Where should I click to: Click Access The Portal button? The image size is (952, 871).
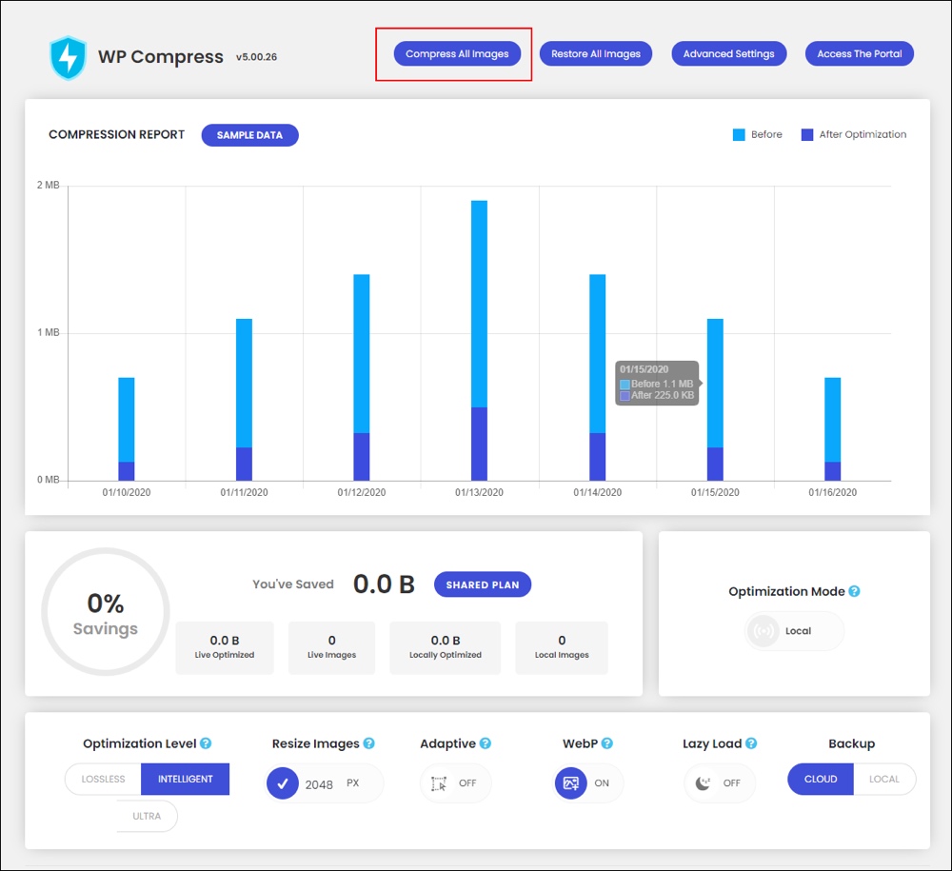[x=859, y=53]
